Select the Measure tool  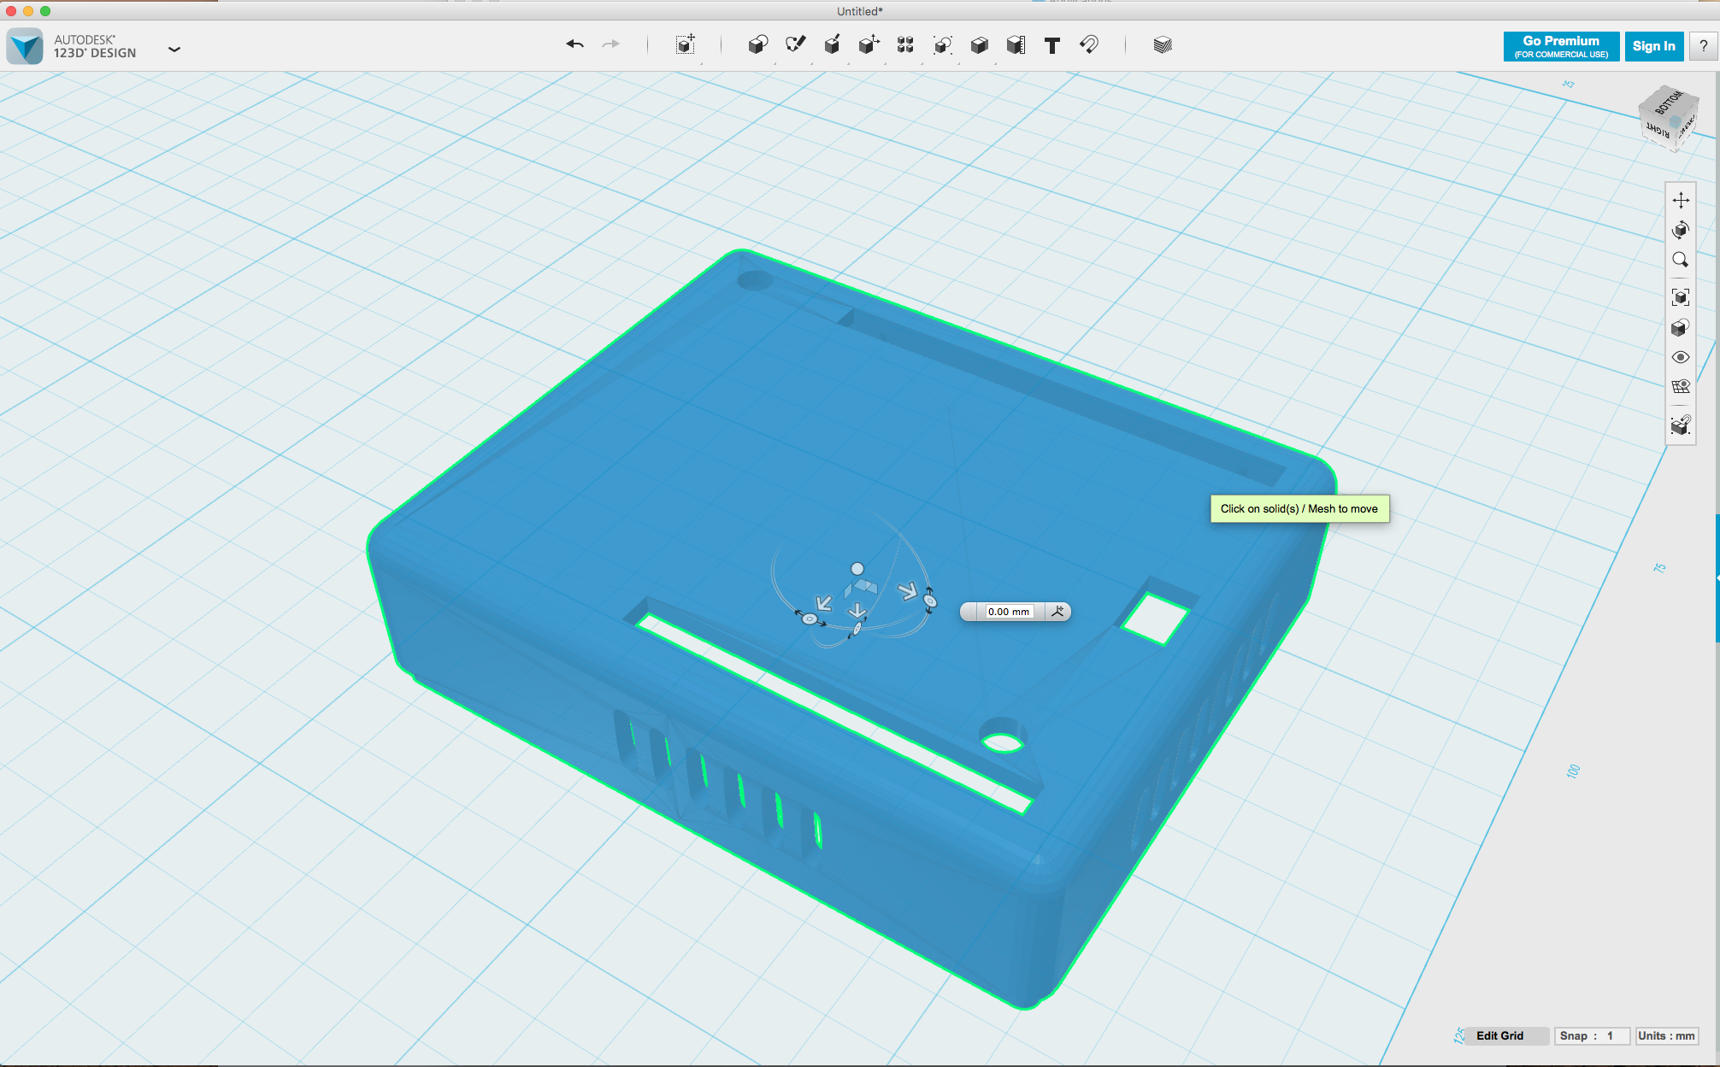coord(1016,44)
